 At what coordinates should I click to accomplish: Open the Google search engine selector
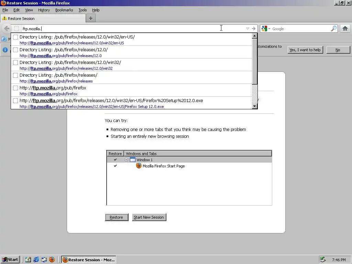point(266,29)
